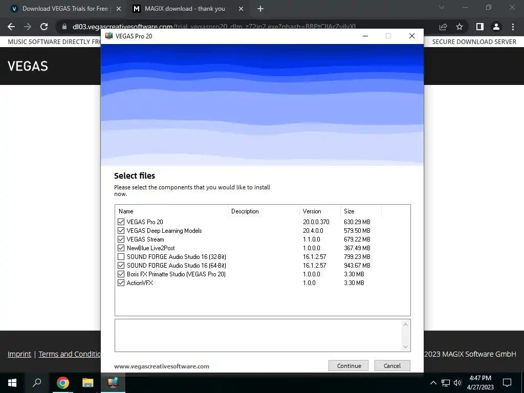Show hidden system tray icons

coord(433,383)
